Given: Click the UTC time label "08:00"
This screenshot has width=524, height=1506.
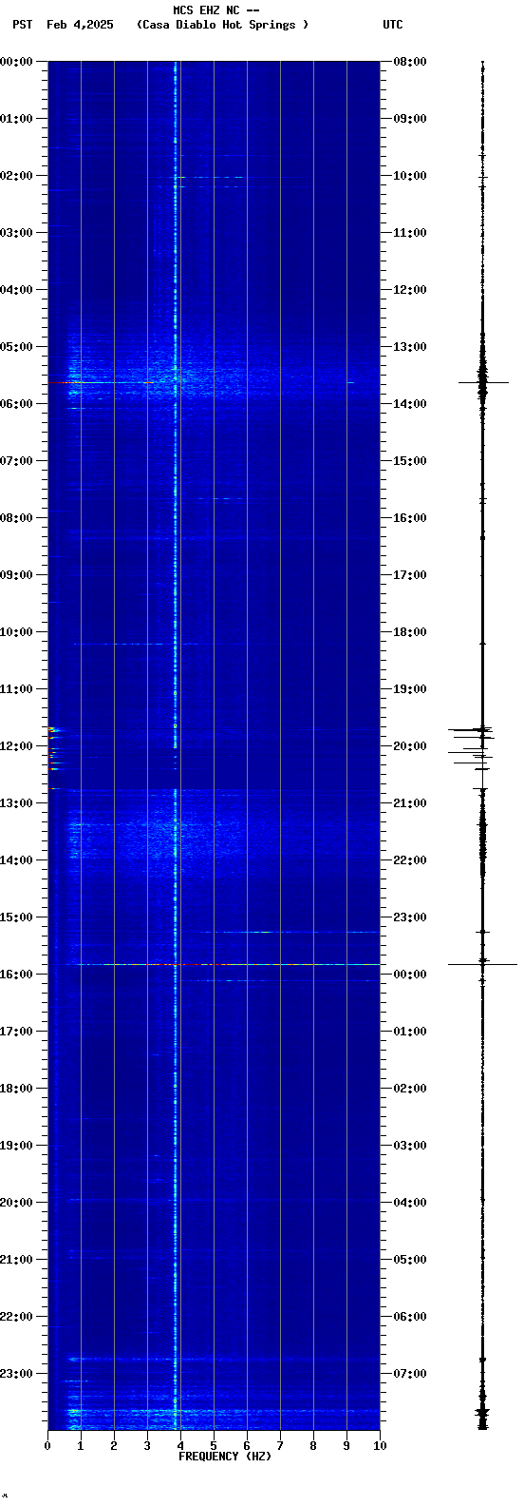Looking at the screenshot, I should pyautogui.click(x=410, y=62).
